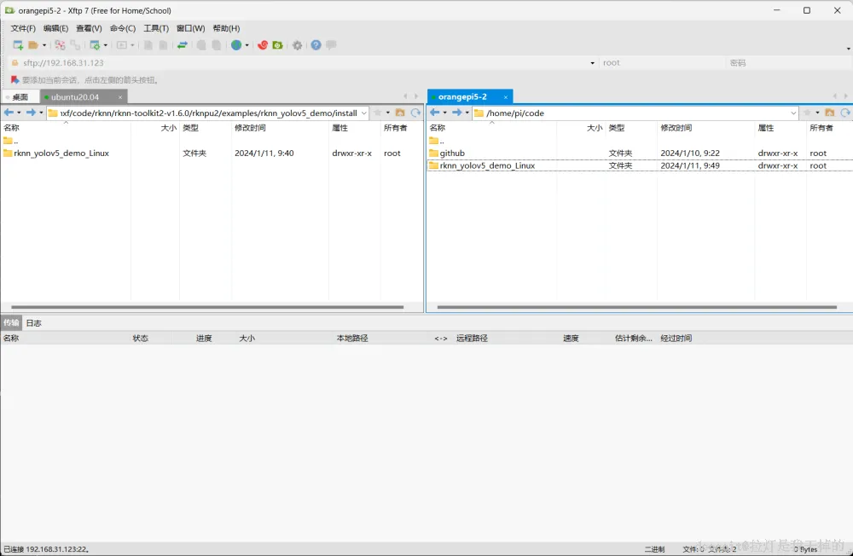Click the transfer direction arrows icon
853x556 pixels.
[183, 45]
